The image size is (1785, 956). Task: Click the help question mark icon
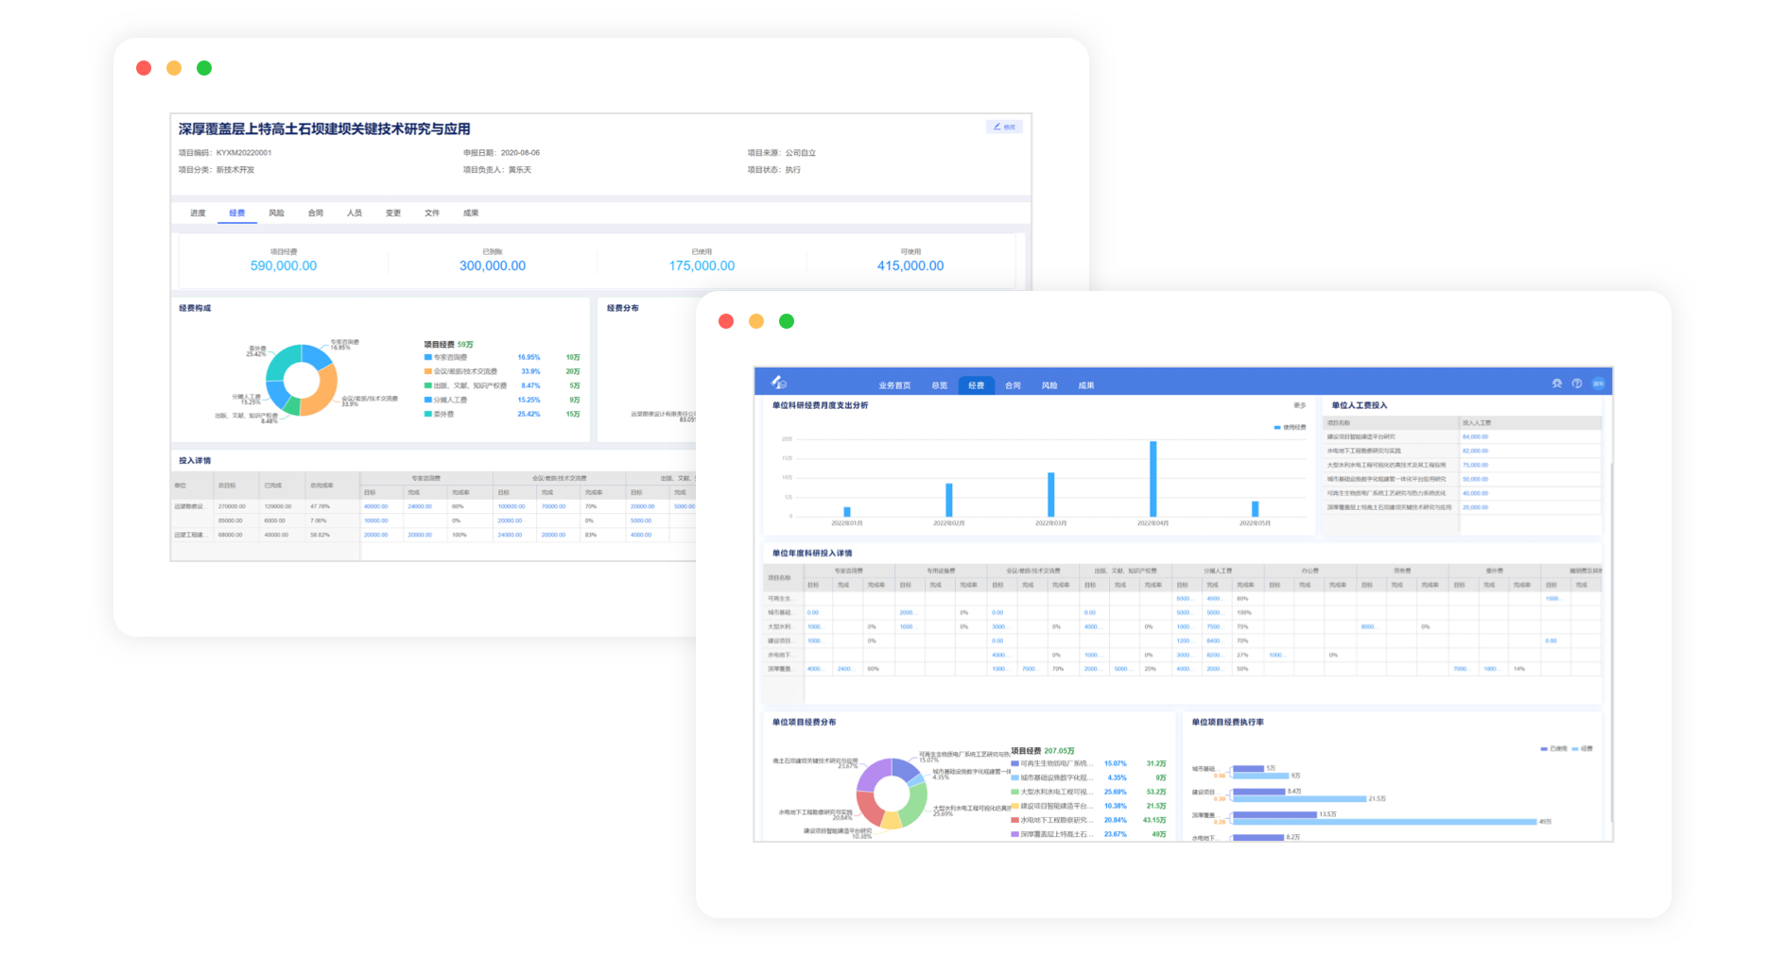1577,384
